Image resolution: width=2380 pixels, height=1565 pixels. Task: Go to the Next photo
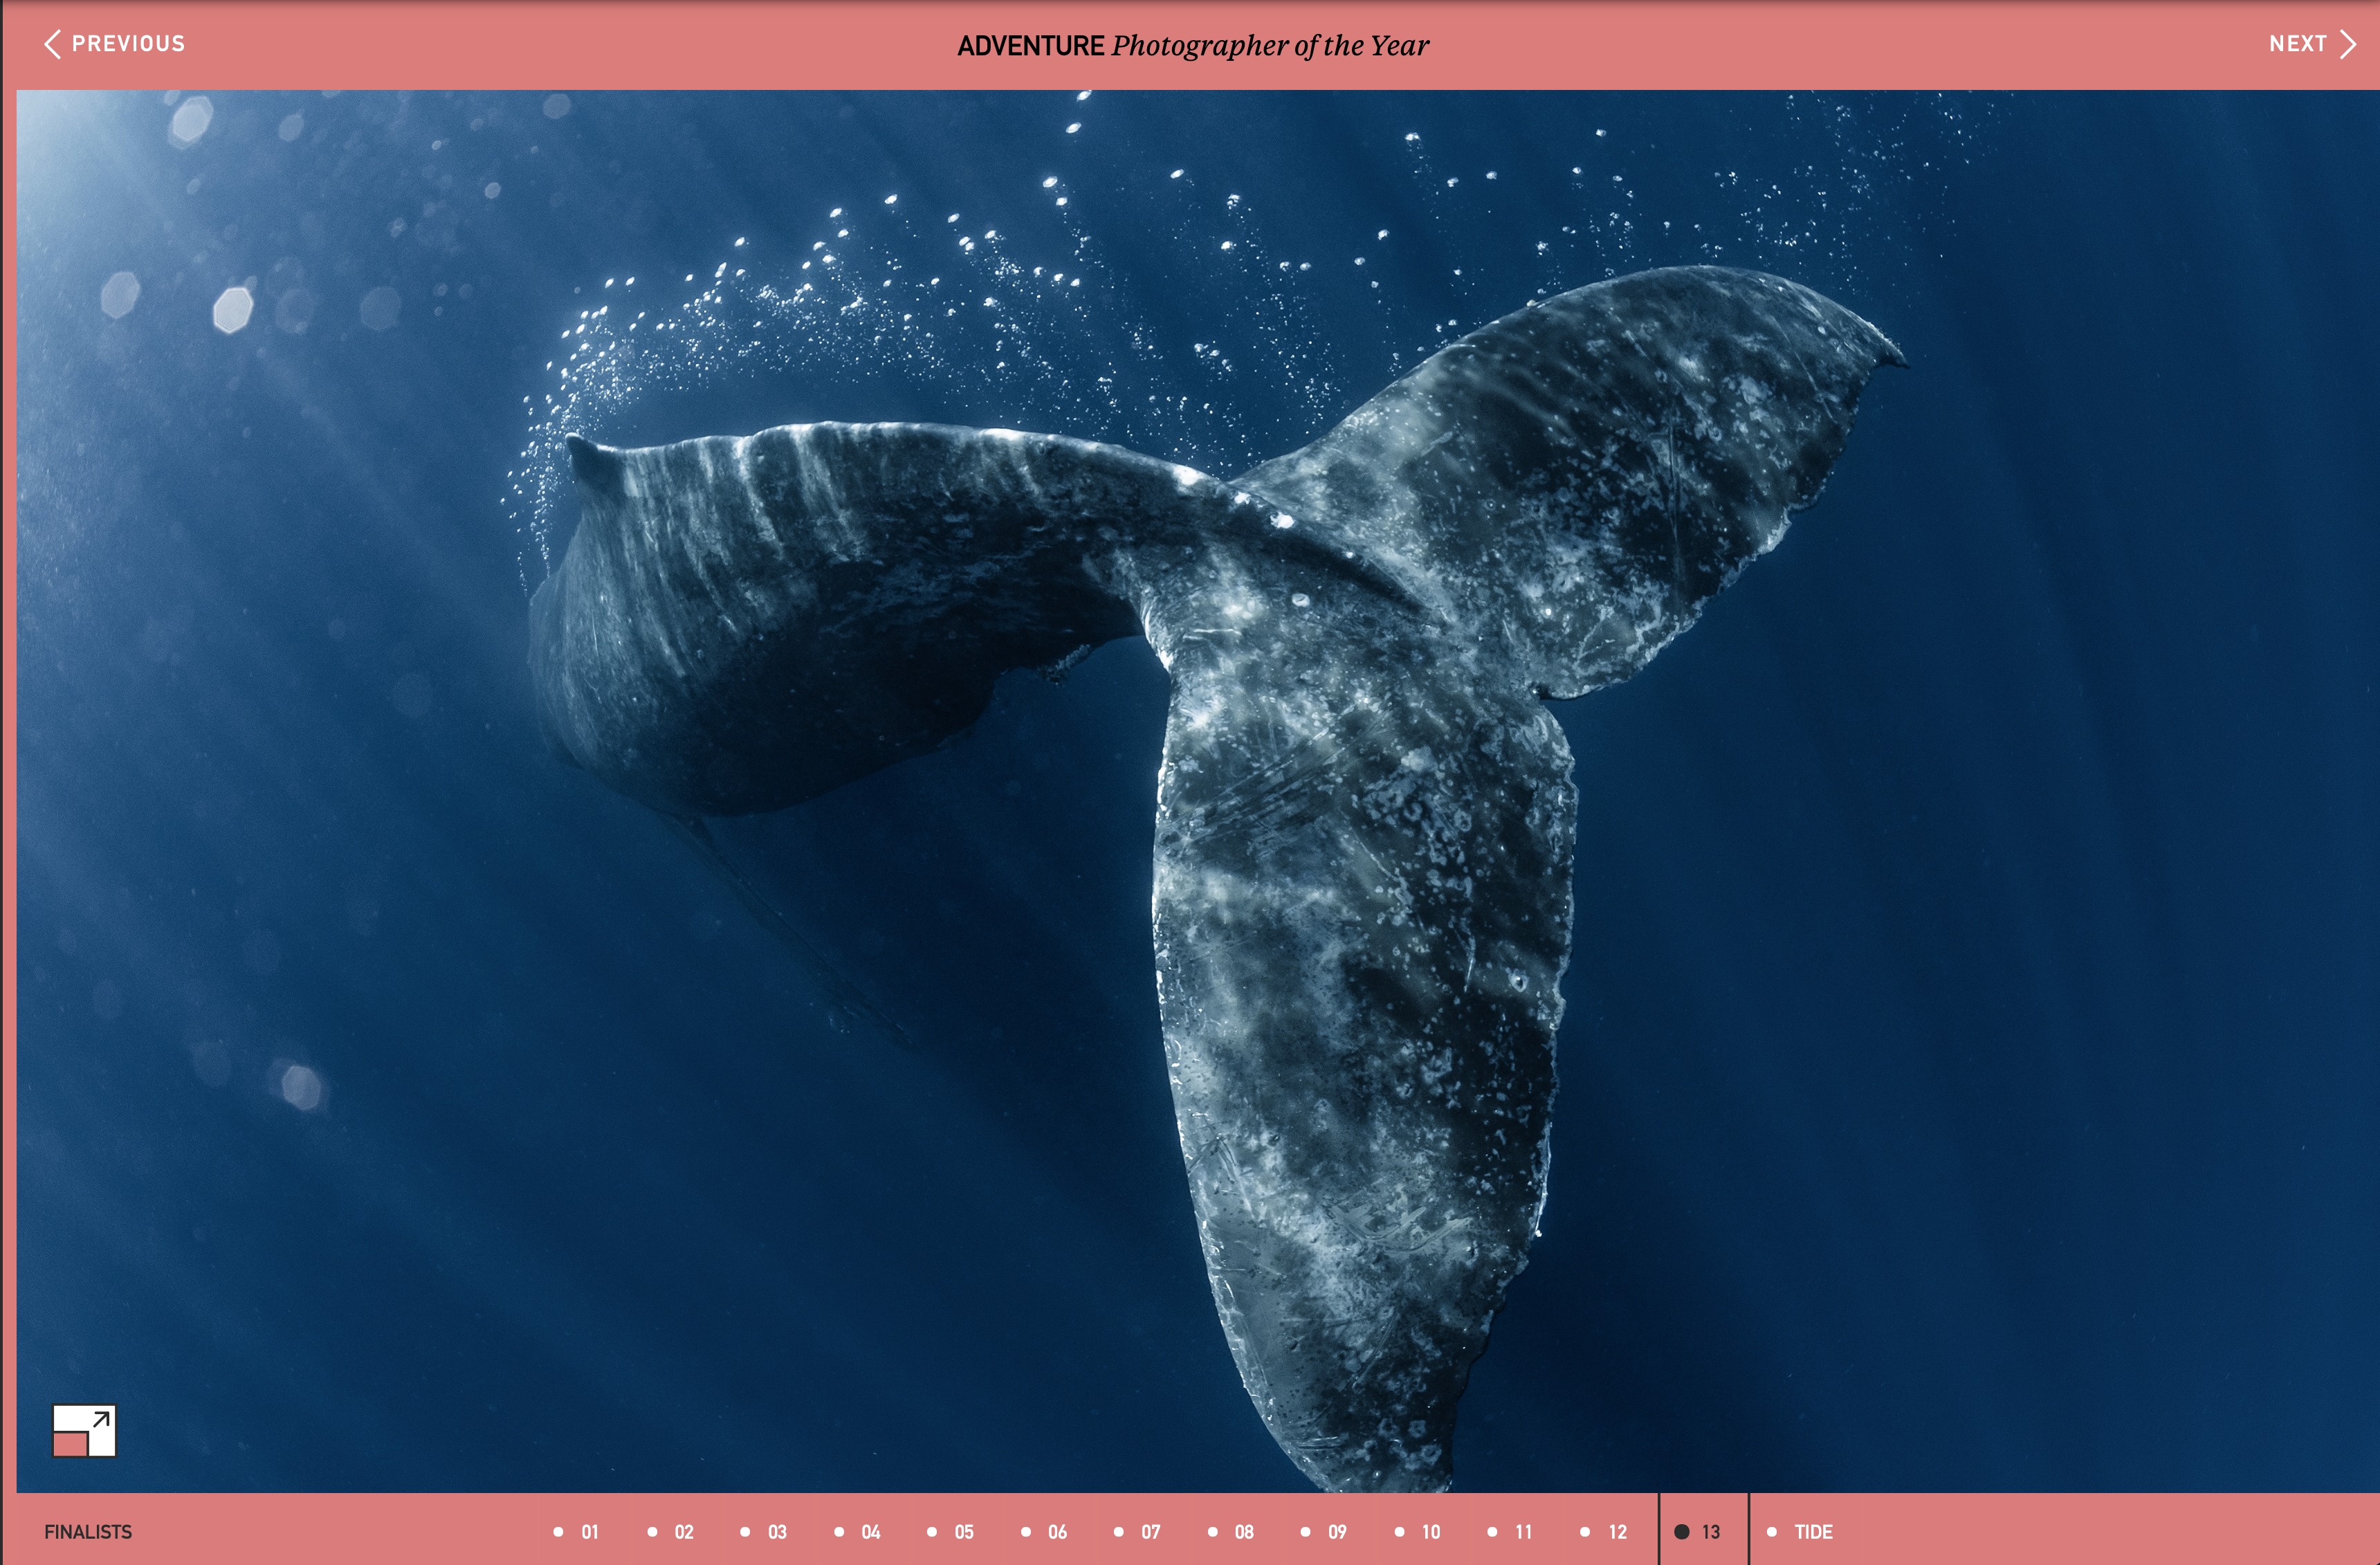point(2297,44)
